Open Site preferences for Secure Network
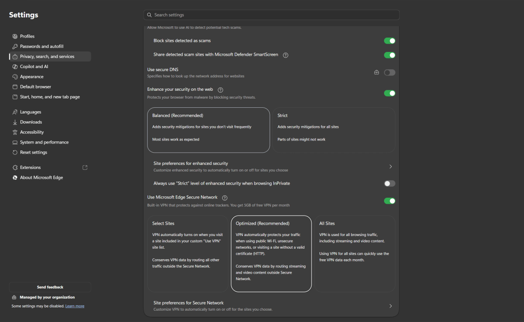The image size is (524, 322). coord(271,306)
